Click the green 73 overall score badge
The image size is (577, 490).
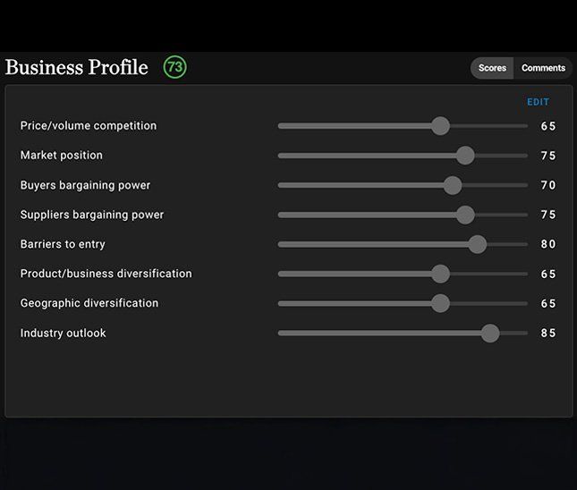pos(174,67)
